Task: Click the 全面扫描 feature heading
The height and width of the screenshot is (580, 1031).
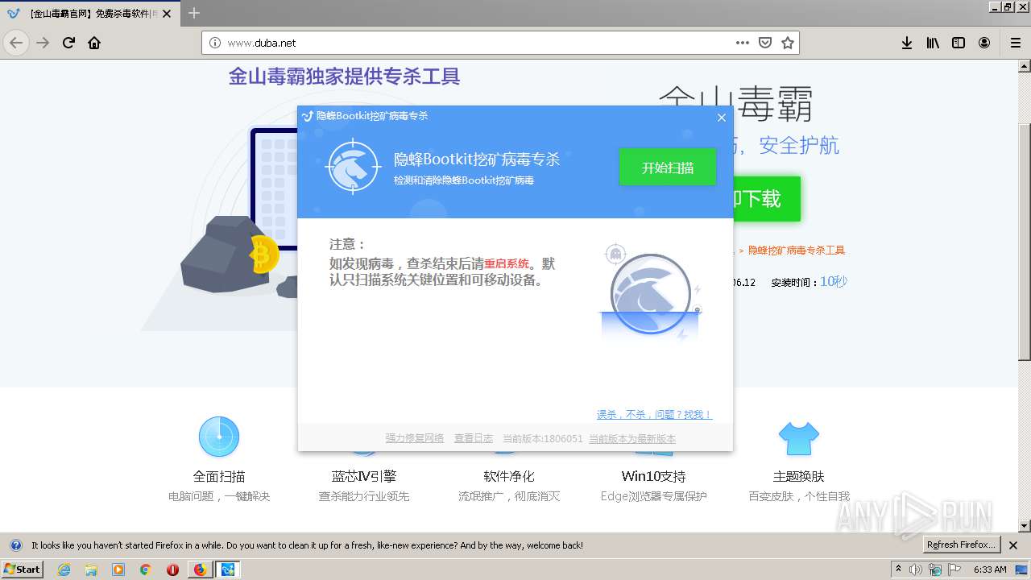Action: (219, 476)
